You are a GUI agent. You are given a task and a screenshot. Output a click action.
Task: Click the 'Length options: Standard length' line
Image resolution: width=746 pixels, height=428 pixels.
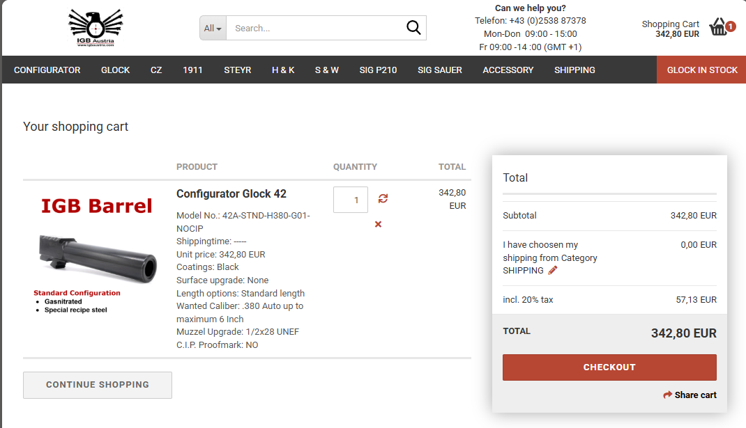click(241, 293)
